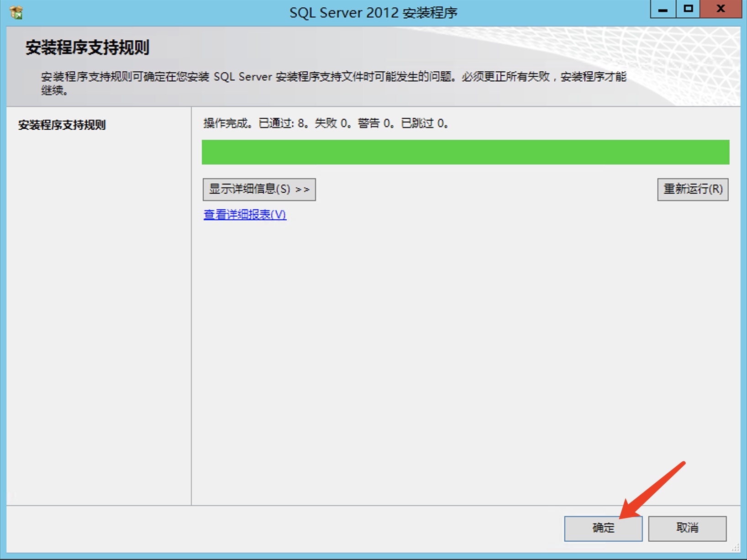Click the SQL Server 2012 安装程序 title text

coord(373,13)
